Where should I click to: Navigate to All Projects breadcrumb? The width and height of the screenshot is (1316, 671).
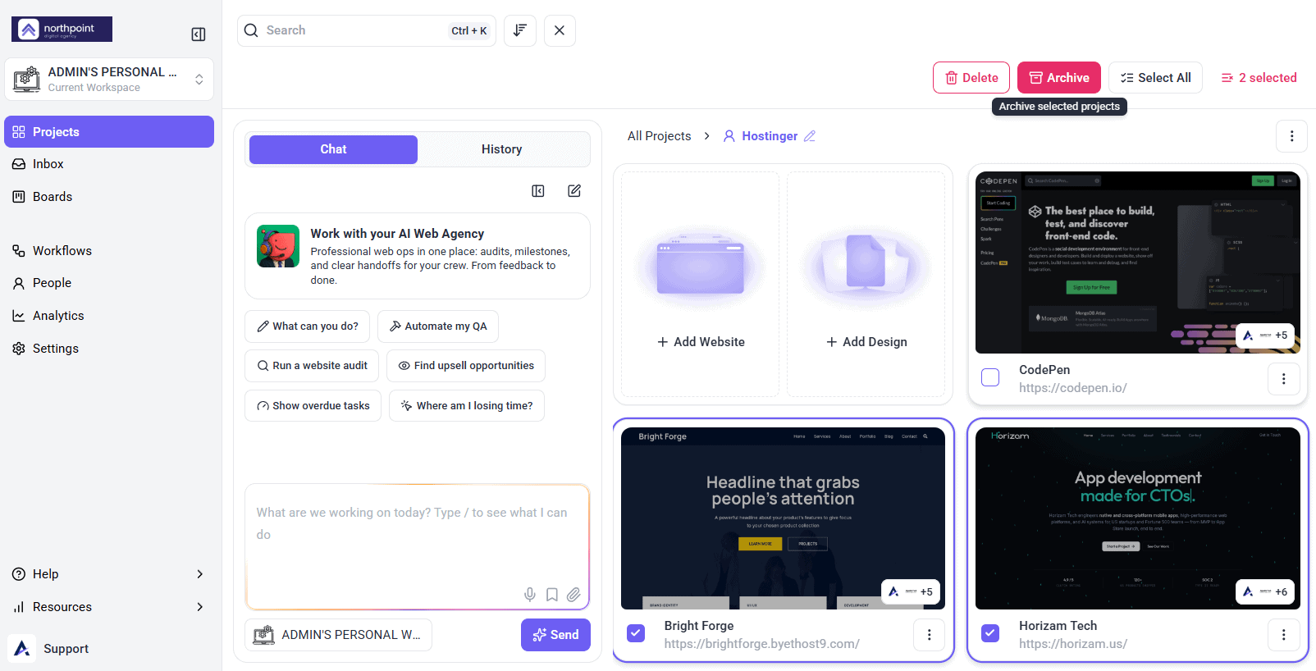[659, 136]
